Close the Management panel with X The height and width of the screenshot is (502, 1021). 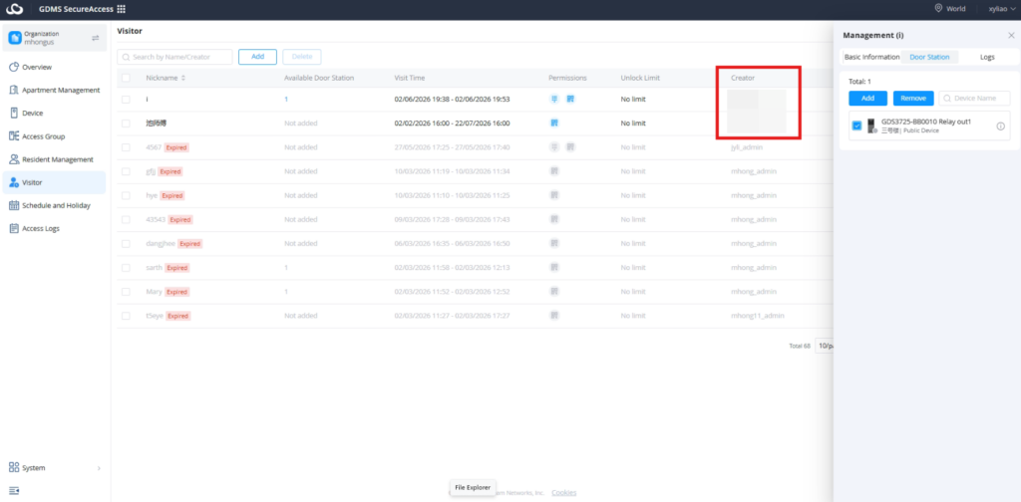tap(1011, 35)
